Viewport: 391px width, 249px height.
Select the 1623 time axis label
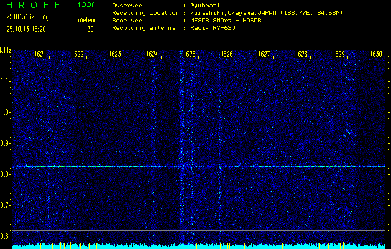click(115, 54)
